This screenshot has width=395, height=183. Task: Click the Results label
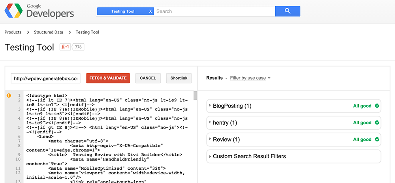[214, 78]
